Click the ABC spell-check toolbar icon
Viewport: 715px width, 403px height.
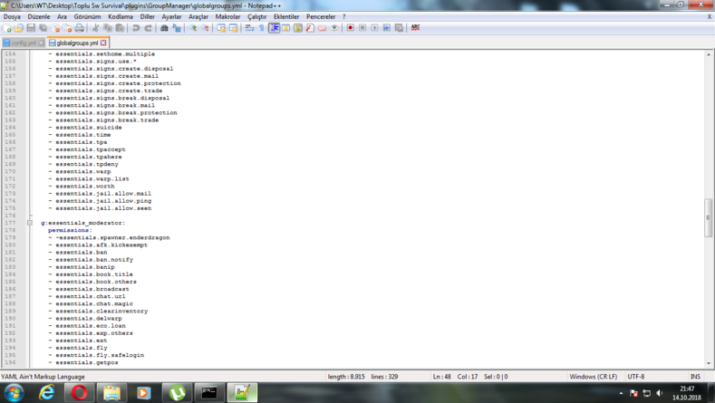415,28
